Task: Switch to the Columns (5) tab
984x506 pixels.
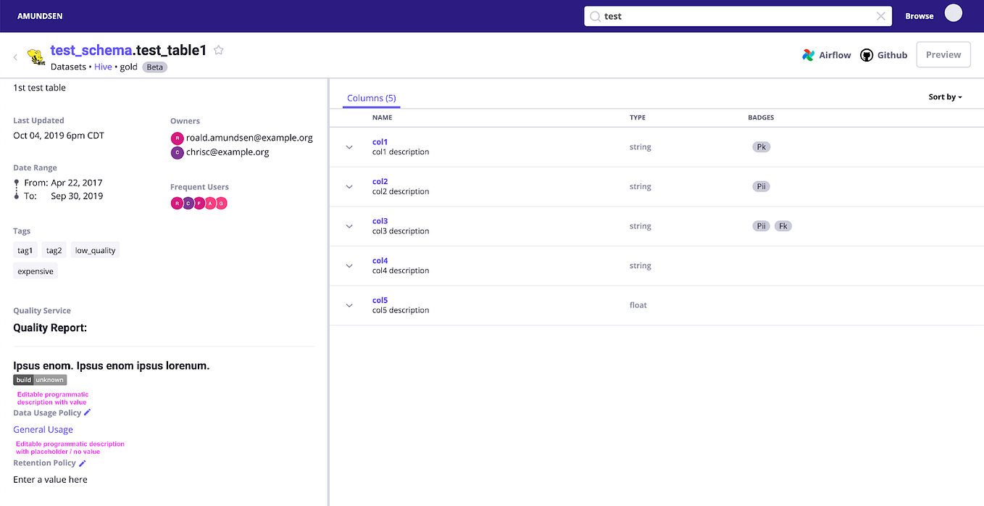Action: pos(371,97)
